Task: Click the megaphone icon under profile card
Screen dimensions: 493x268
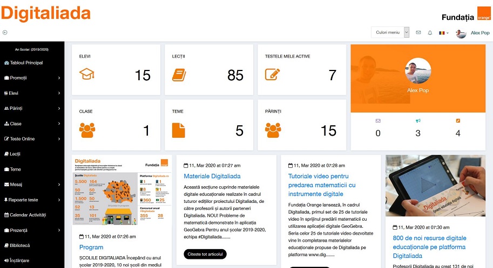Action: tap(417, 121)
